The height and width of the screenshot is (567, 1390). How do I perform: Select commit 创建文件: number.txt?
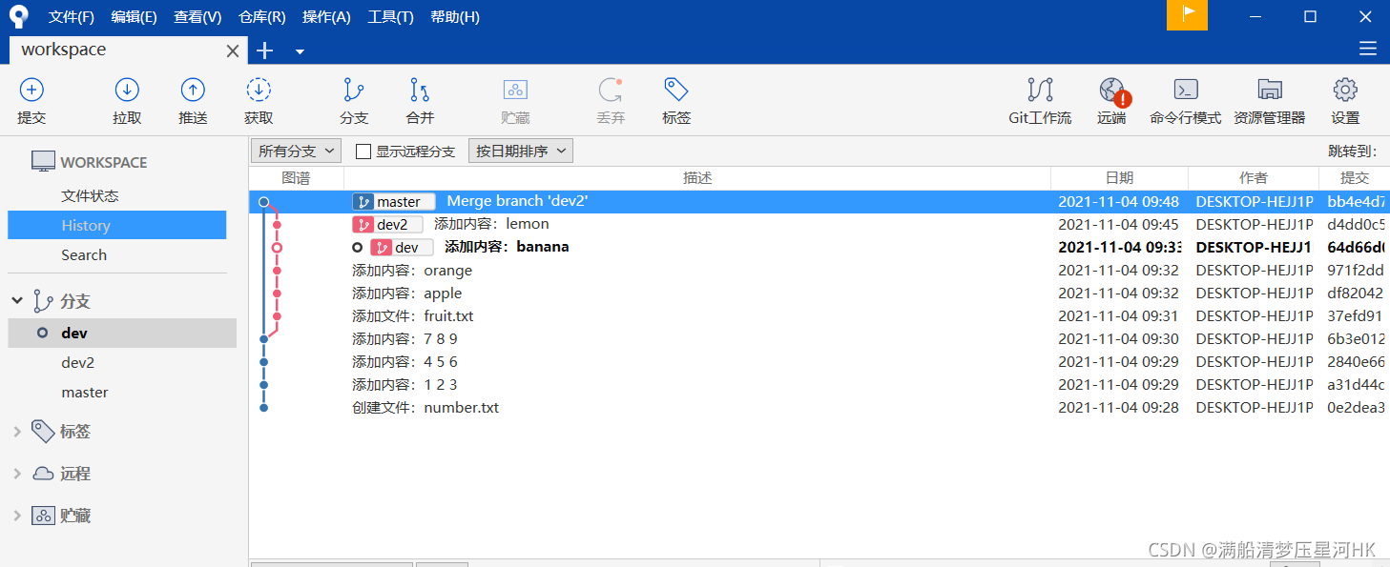tap(818, 408)
